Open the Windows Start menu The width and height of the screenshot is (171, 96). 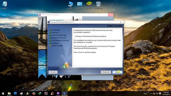(3, 94)
